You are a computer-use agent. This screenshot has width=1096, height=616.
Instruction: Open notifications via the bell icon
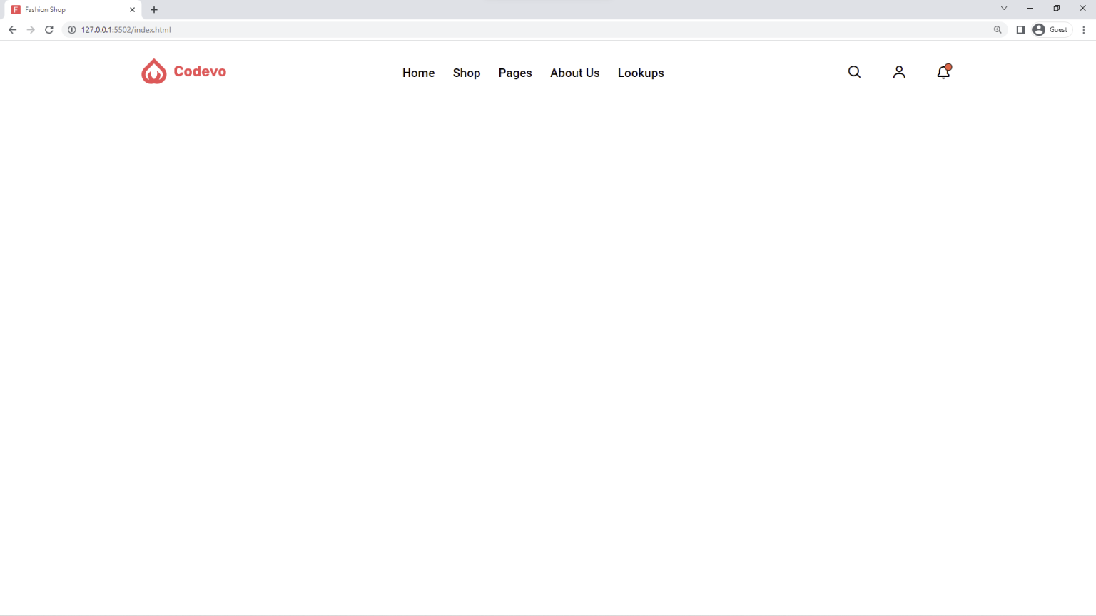point(943,72)
